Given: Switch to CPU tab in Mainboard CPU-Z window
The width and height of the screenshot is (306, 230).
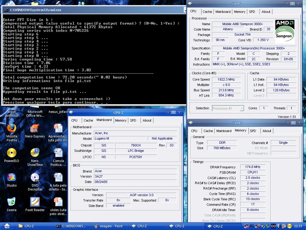Looking at the screenshot, I should click(74, 120).
